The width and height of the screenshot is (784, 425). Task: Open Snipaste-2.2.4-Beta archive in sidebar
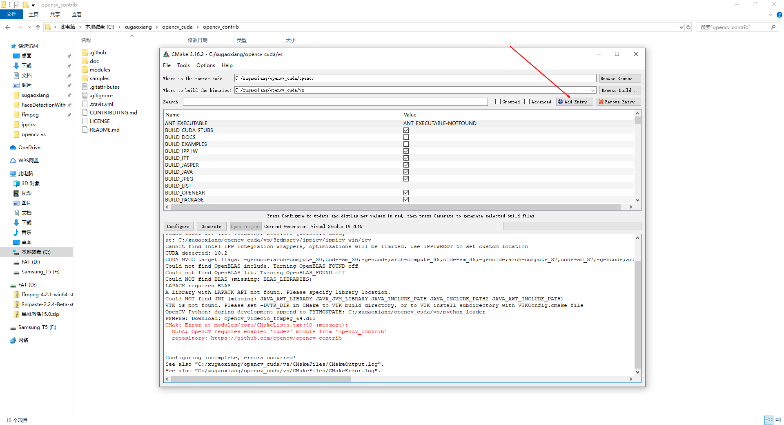click(47, 304)
